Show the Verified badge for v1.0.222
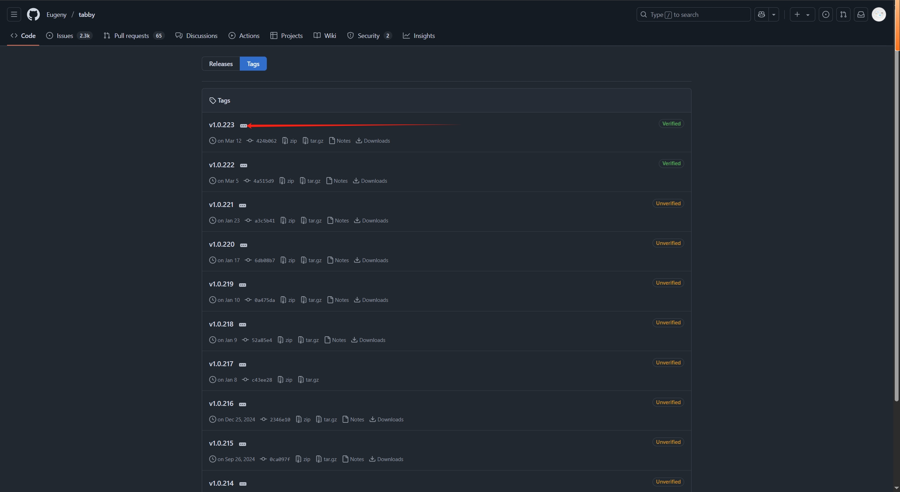 pos(671,163)
